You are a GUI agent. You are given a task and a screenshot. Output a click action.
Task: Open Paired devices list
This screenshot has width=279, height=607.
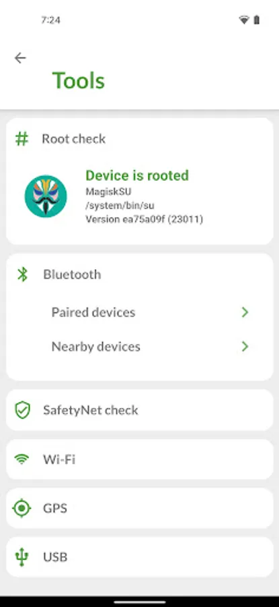139,312
